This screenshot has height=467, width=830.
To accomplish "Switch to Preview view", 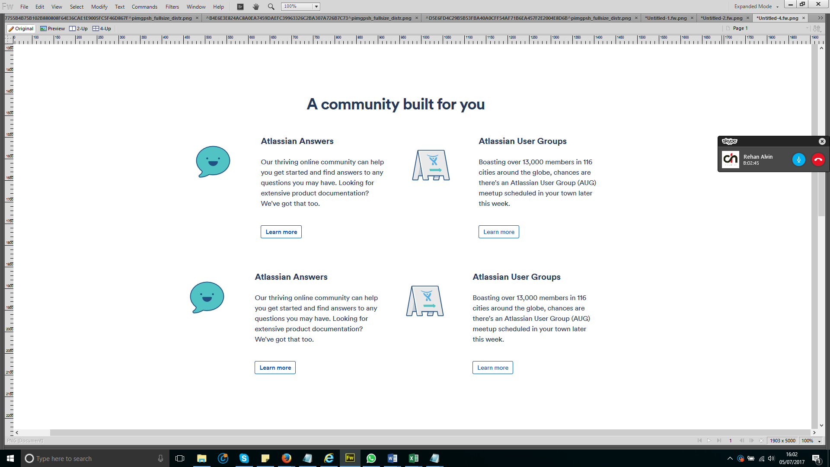I will tap(52, 29).
